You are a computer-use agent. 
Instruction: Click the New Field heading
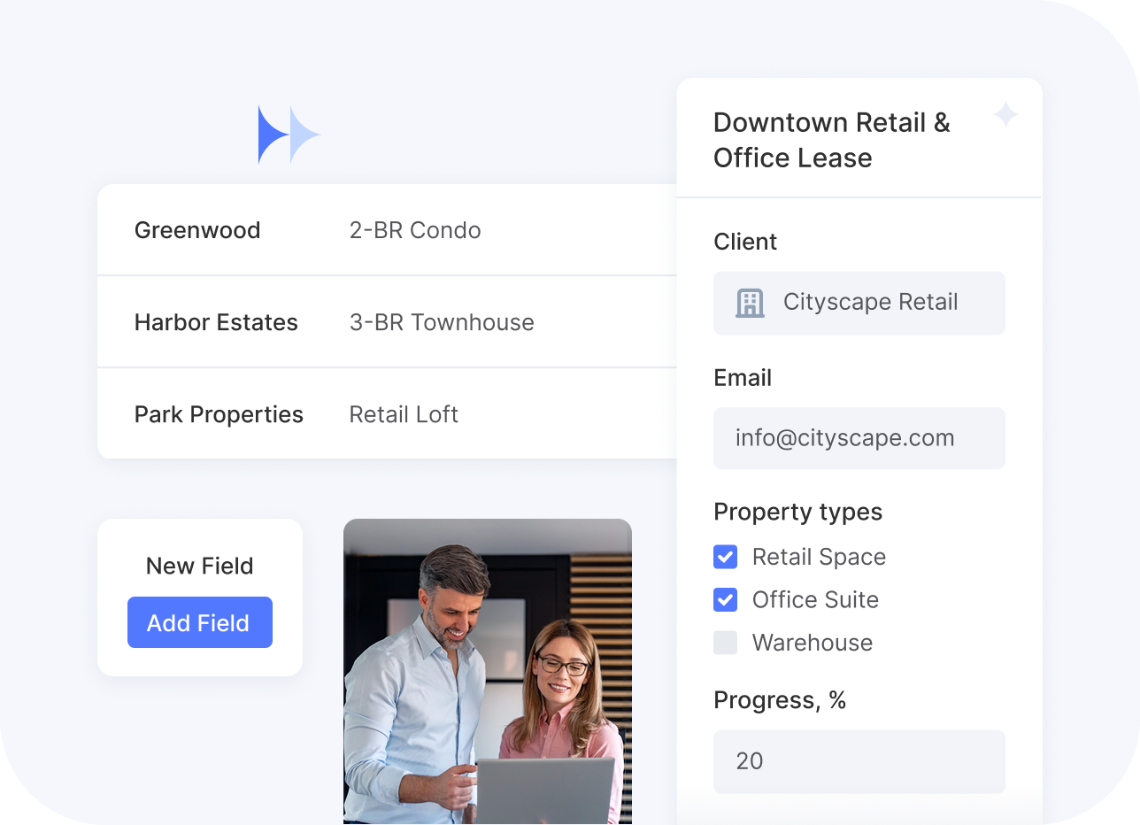pos(199,566)
